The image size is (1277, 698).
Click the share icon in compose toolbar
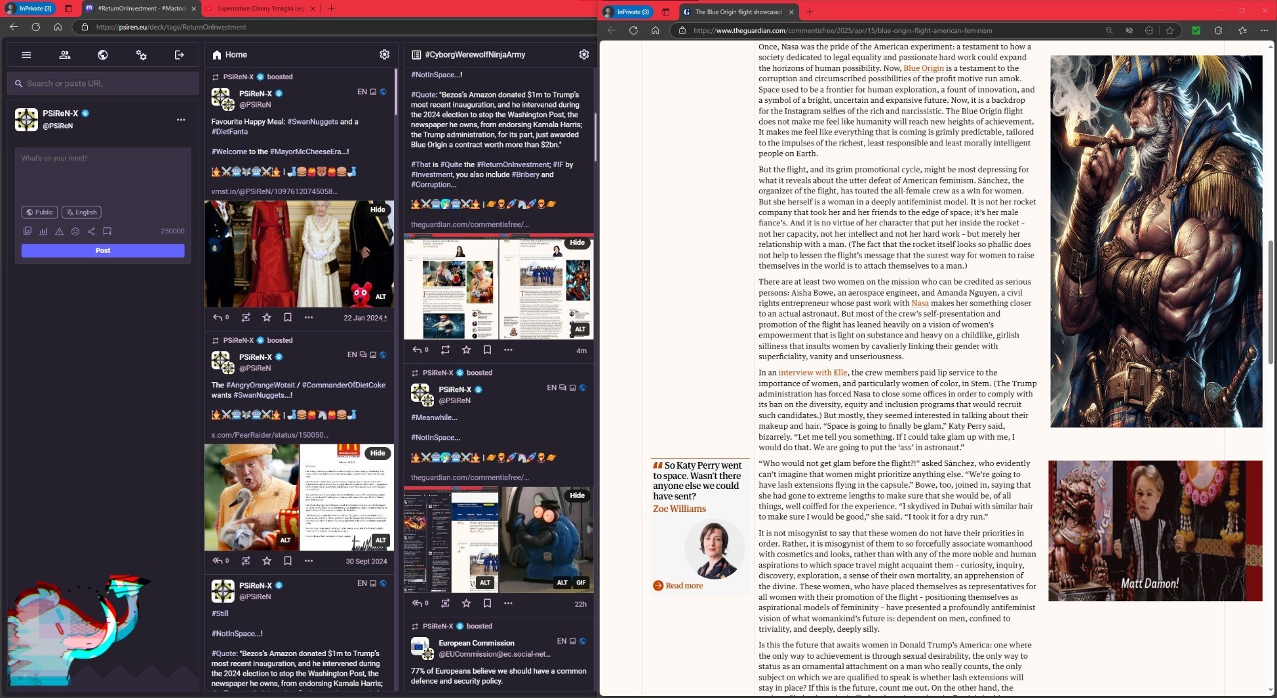91,231
